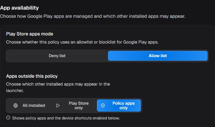Image resolution: width=215 pixels, height=127 pixels.
Task: Click the info icon by policy apps note
Action: coord(8,117)
